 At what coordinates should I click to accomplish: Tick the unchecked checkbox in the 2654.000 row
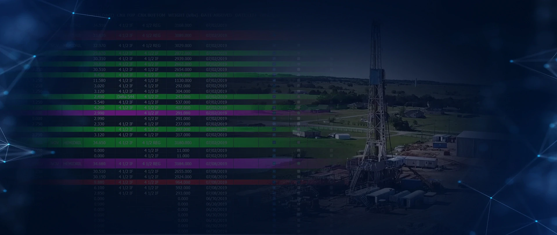[x=299, y=69]
